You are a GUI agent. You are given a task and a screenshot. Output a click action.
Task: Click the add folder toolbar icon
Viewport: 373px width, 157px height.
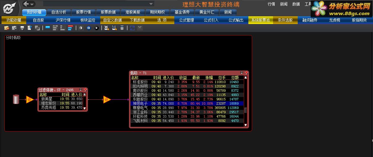click(x=6, y=28)
